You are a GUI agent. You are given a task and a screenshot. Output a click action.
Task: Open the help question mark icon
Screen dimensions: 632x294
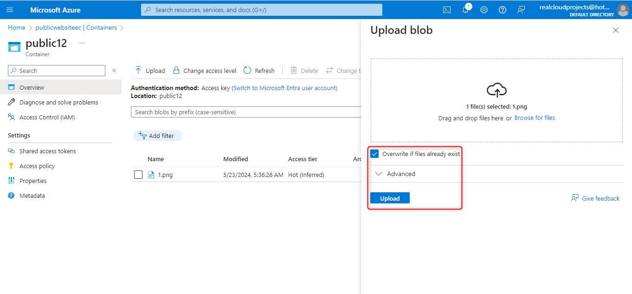pos(503,10)
